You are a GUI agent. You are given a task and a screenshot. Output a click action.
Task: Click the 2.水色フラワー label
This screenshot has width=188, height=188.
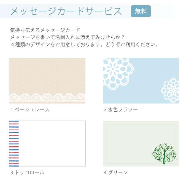pos(121,110)
